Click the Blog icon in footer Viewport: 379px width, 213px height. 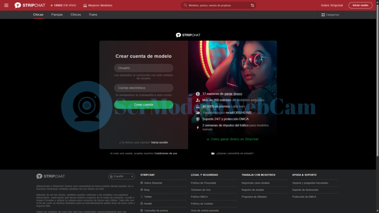click(142, 190)
